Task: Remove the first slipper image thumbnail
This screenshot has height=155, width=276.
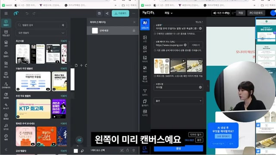Action: (x=167, y=61)
